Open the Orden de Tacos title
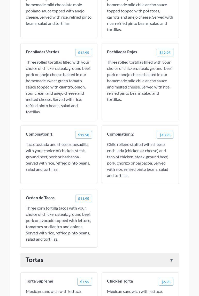 [40, 198]
